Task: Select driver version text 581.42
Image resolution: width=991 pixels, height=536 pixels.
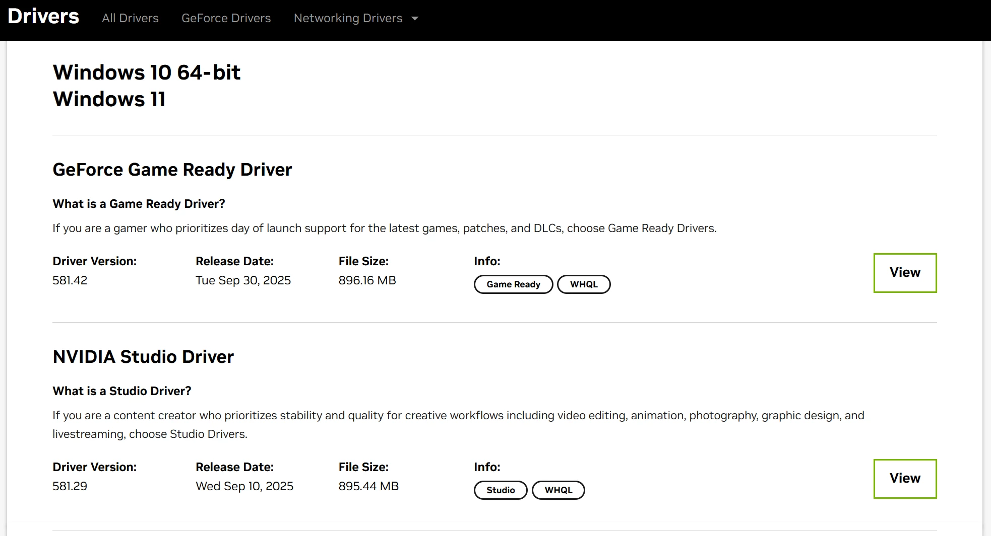Action: click(70, 280)
